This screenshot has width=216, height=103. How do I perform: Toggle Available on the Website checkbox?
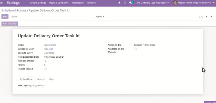(x=136, y=49)
